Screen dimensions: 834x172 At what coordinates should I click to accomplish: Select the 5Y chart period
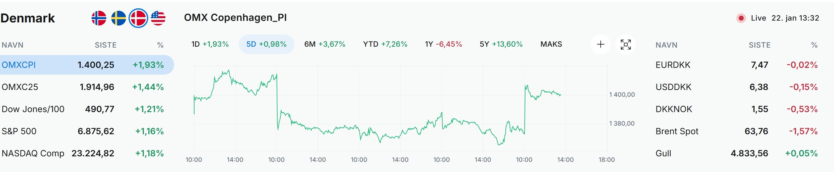(501, 44)
